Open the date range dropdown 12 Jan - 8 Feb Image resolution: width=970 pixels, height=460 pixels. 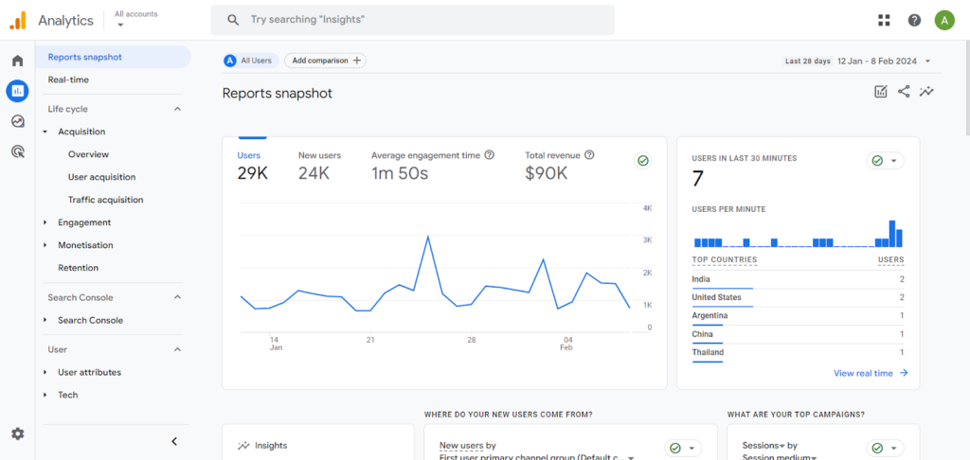883,61
